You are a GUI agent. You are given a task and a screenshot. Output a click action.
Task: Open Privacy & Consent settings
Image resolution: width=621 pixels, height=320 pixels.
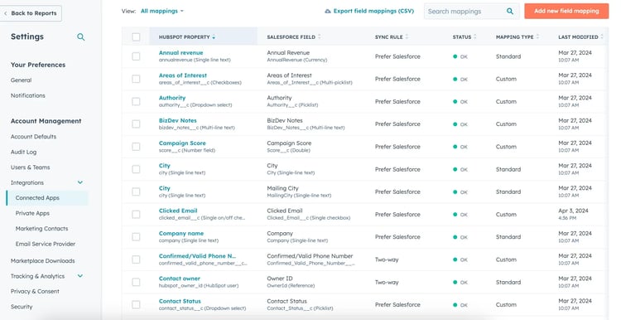pyautogui.click(x=35, y=292)
